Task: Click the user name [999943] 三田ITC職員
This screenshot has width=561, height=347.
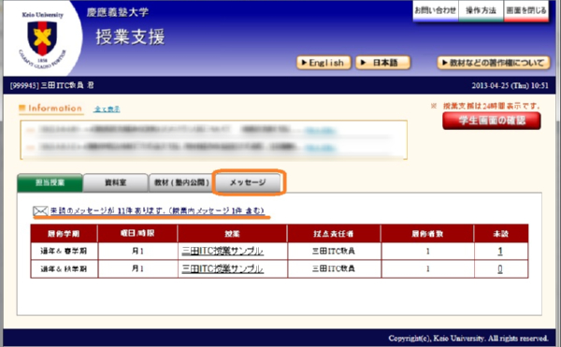Action: pyautogui.click(x=51, y=85)
